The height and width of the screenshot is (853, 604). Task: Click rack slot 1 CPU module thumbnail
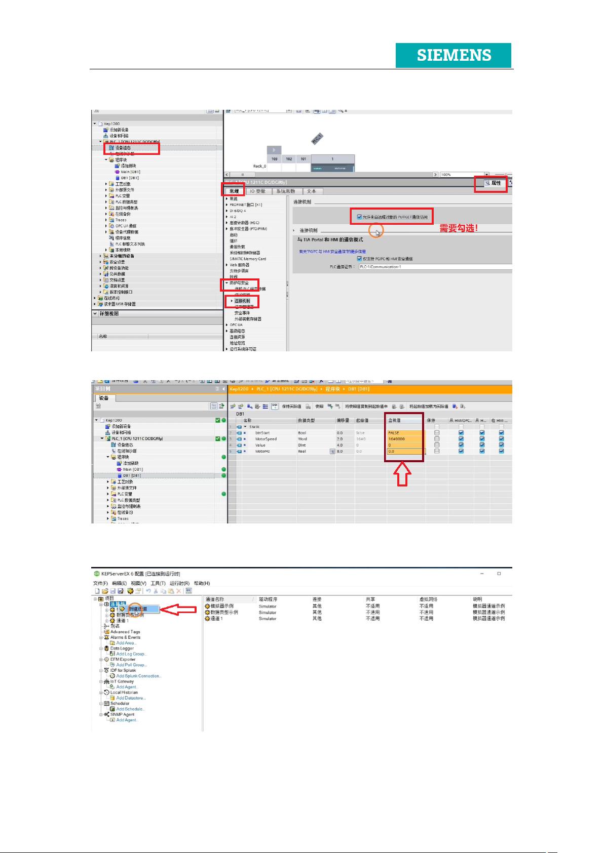[332, 168]
